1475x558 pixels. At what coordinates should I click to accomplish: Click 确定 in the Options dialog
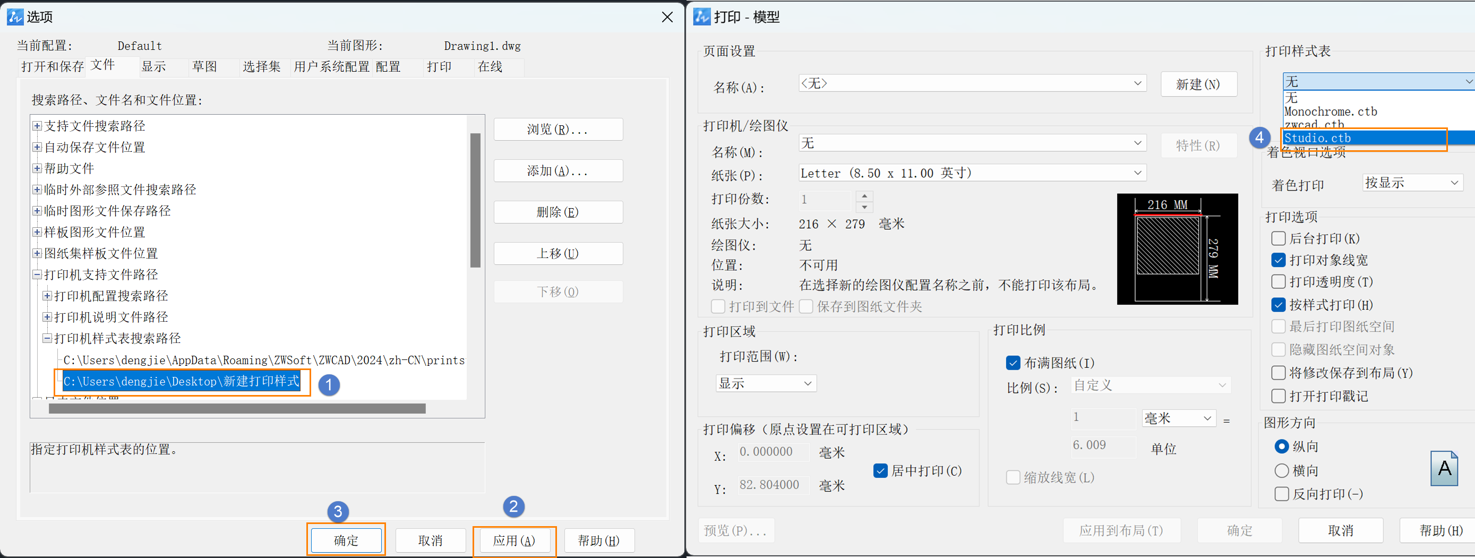coord(346,540)
